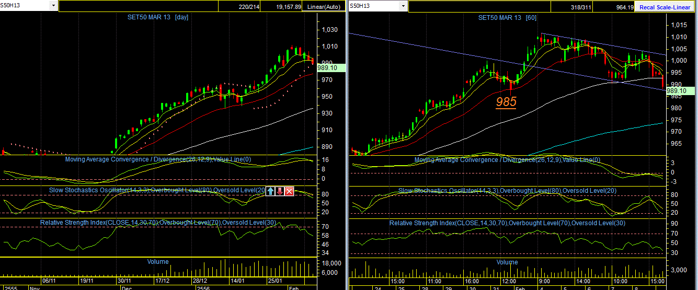Click the 964.19 value in the right header
Screen dimensions: 698x290
tap(625, 7)
